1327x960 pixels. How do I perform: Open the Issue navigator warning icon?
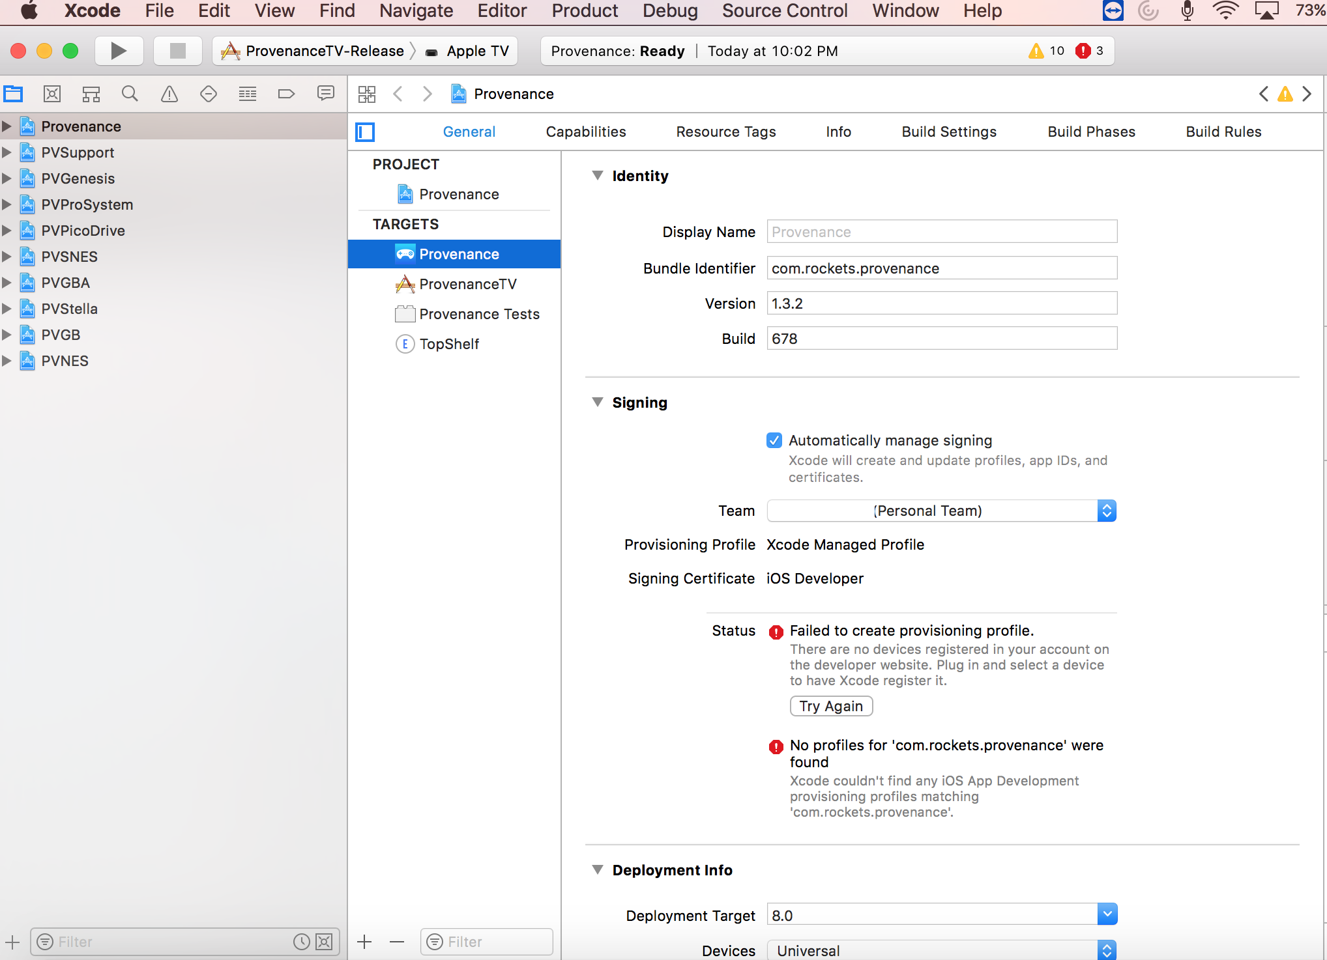[169, 94]
